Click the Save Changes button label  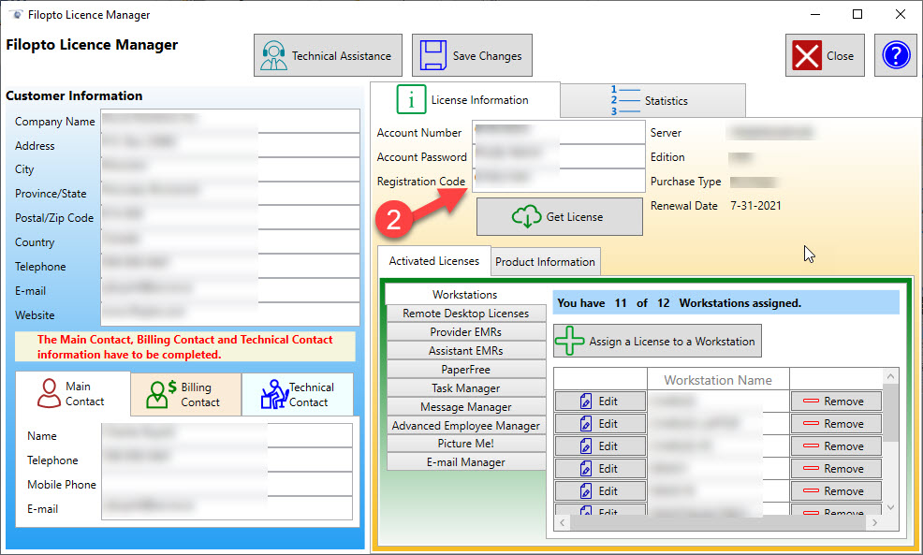pos(487,56)
